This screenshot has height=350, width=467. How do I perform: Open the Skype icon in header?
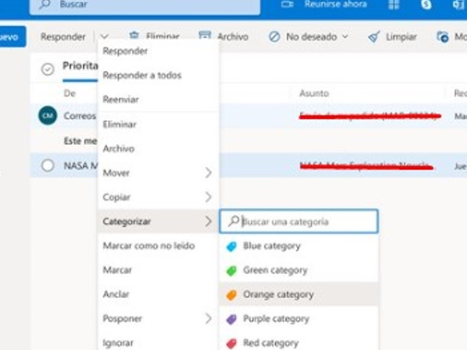point(426,4)
